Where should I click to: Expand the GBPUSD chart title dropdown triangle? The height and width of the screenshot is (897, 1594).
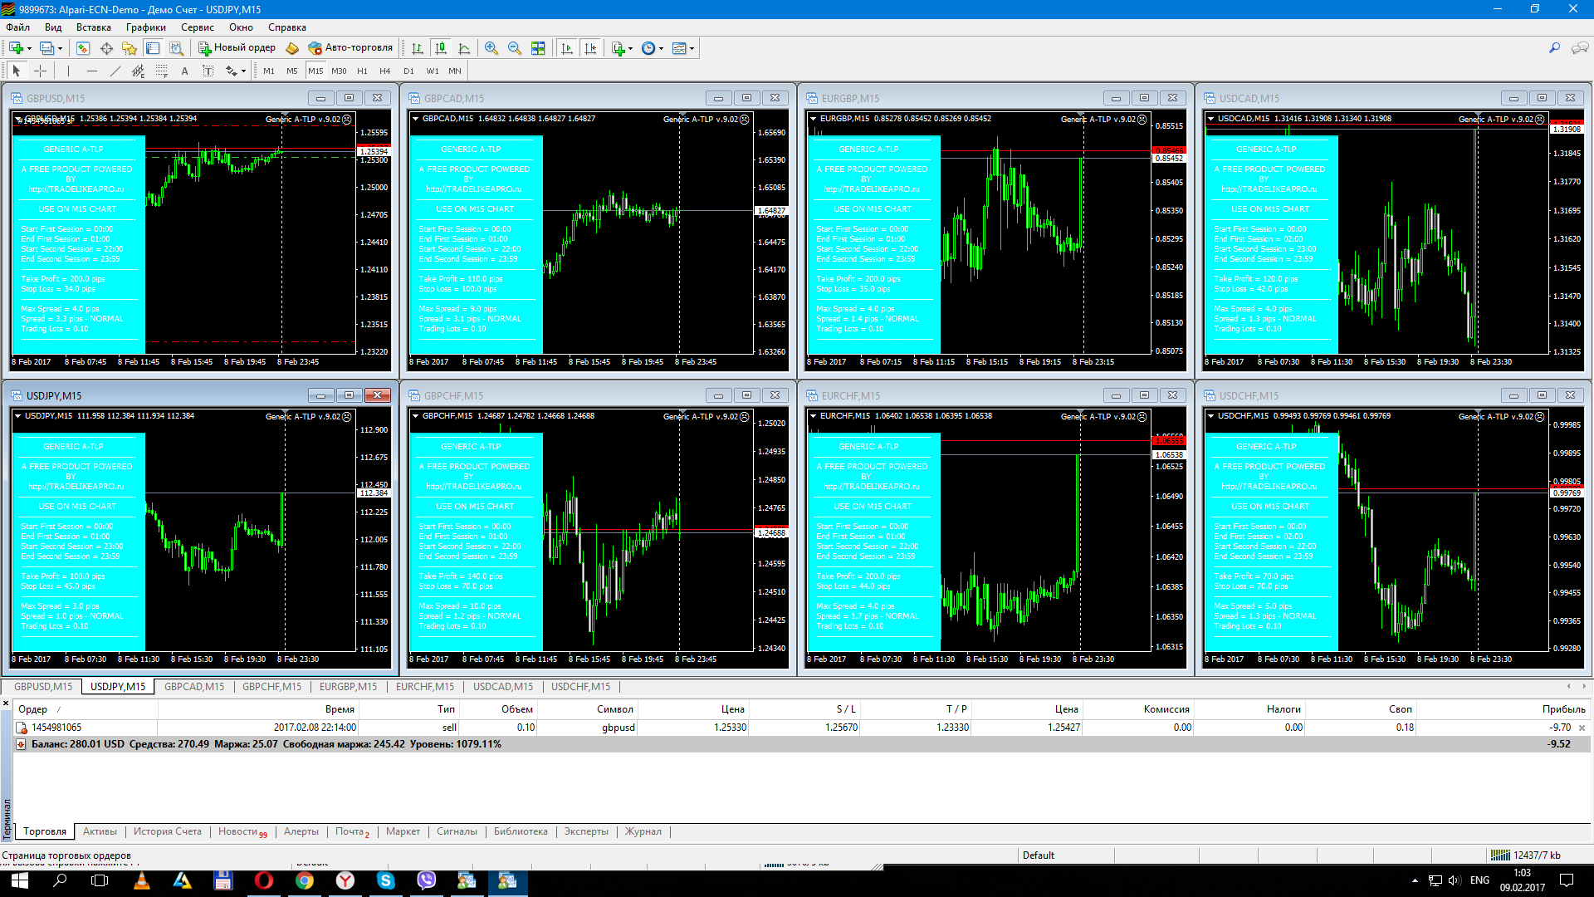tap(18, 119)
